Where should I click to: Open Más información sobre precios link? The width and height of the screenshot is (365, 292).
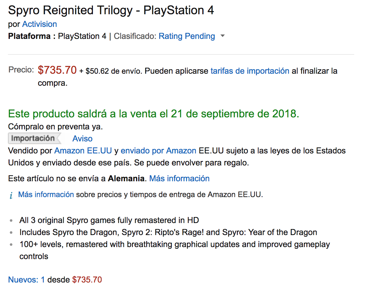tap(46, 195)
